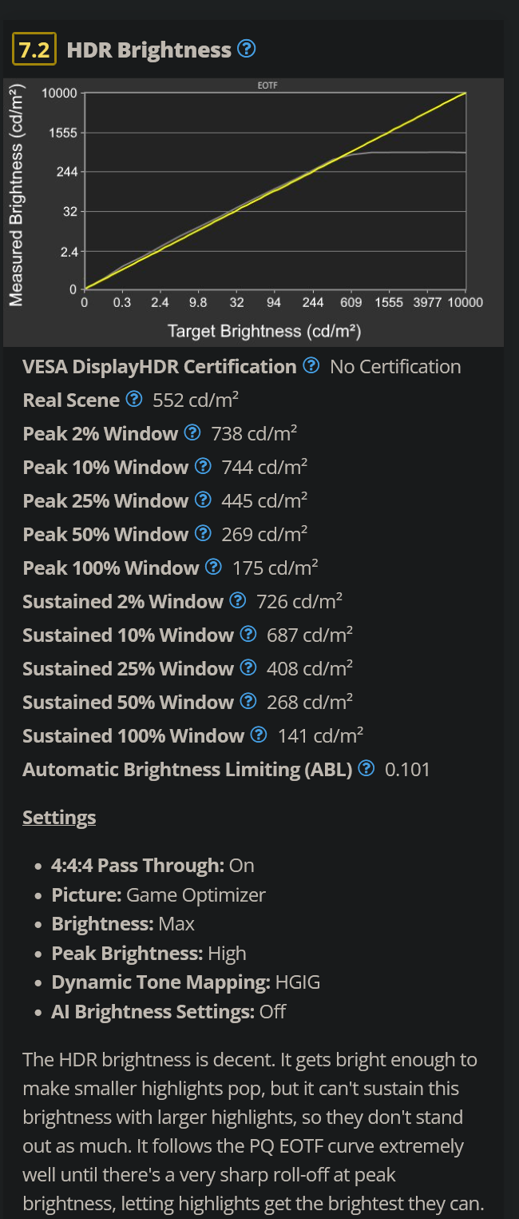Open the Automatic Brightness Limiting help icon
Screen dimensions: 519x1219
tap(366, 768)
